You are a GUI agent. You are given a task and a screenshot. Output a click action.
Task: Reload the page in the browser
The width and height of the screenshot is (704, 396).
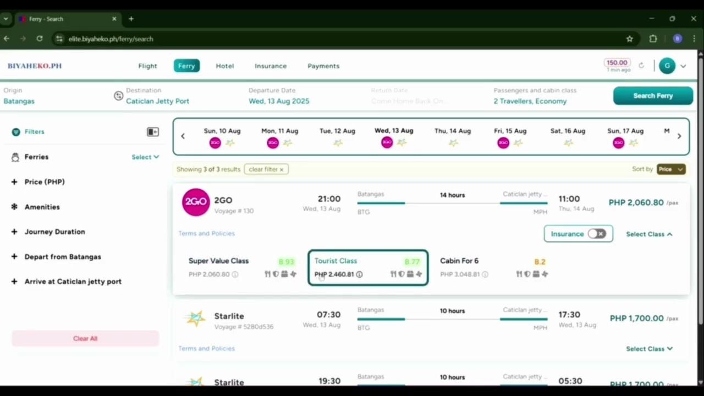(40, 38)
